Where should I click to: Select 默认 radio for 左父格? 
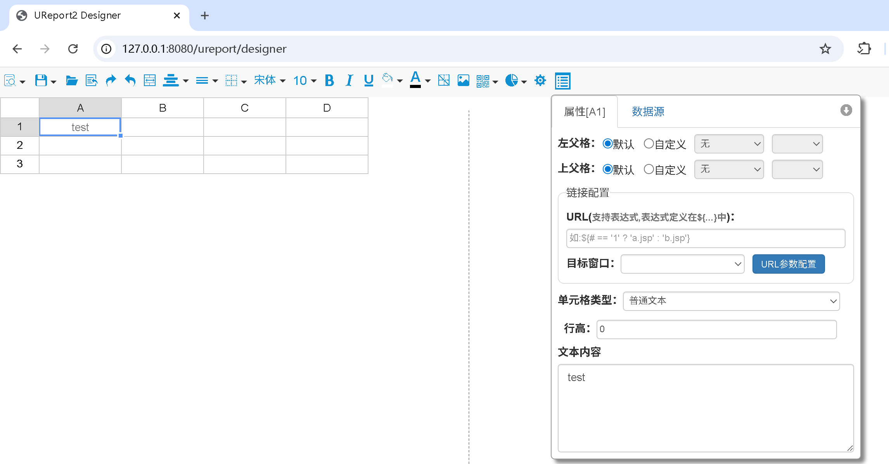pos(607,143)
